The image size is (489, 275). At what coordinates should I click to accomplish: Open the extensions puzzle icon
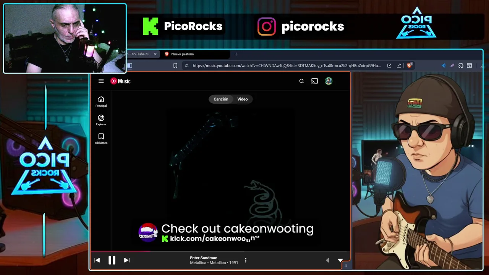pos(461,66)
